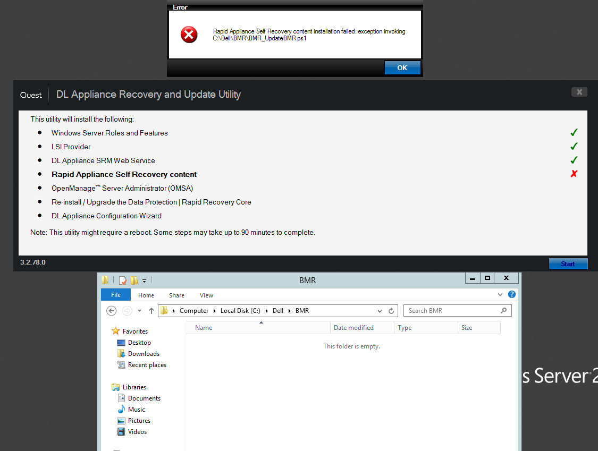Click Dell in address breadcrumb
598x451 pixels.
click(x=278, y=311)
